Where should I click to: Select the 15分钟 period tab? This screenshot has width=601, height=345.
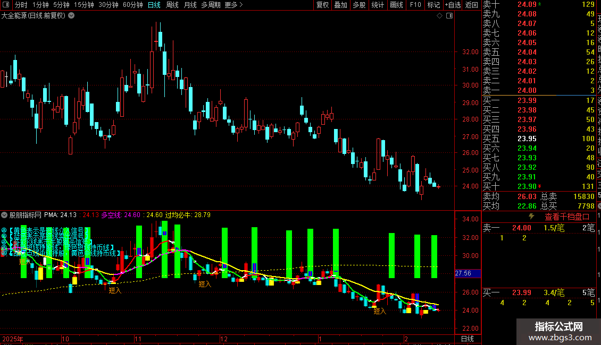[x=84, y=5]
